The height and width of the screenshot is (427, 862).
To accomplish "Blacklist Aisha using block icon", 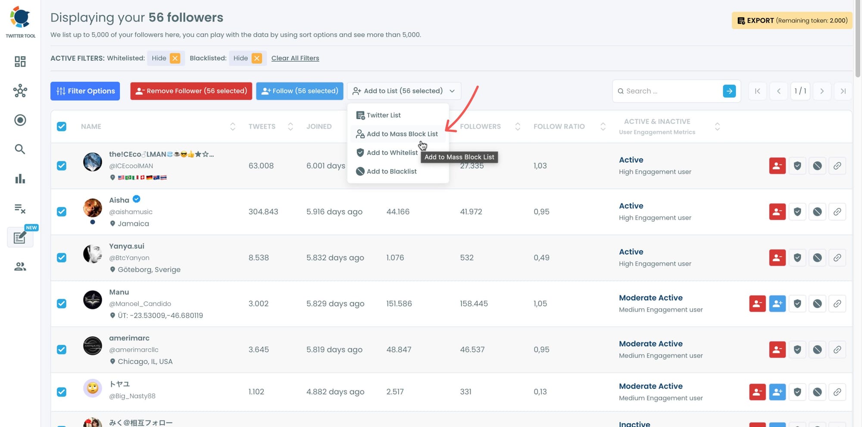I will (817, 212).
